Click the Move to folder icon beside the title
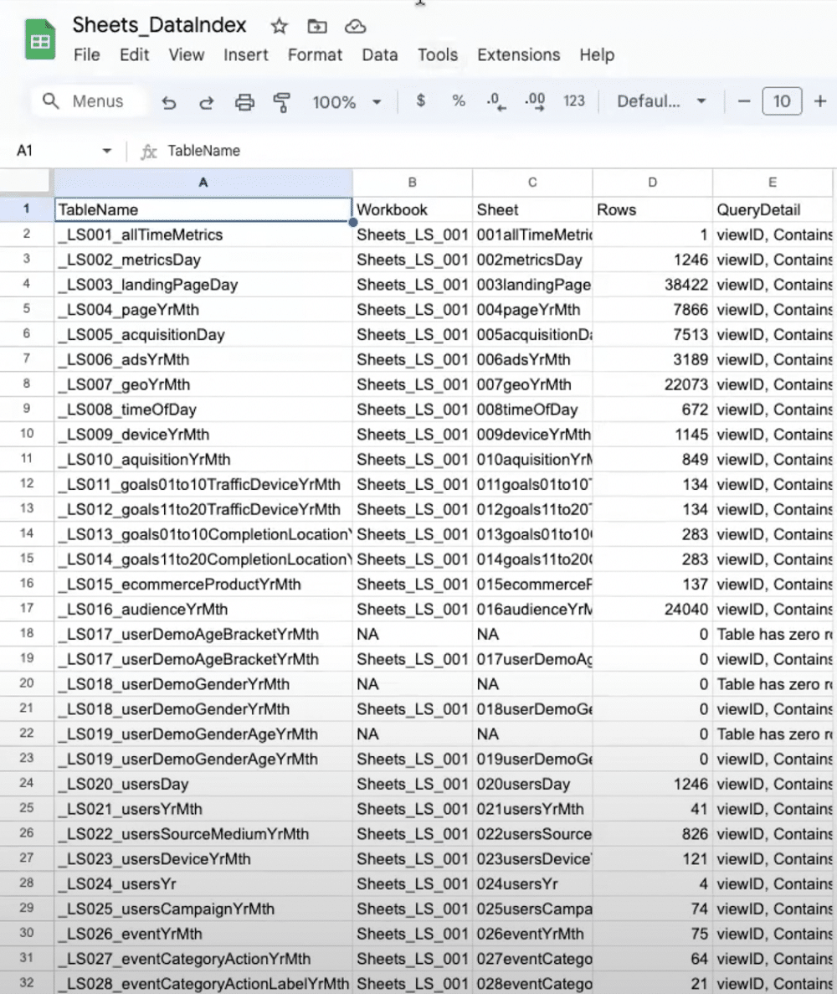The width and height of the screenshot is (837, 994). pos(317,26)
